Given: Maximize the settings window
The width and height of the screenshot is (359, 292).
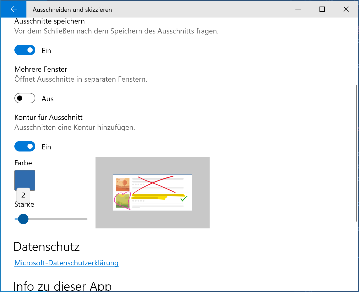Looking at the screenshot, I should click(x=322, y=9).
